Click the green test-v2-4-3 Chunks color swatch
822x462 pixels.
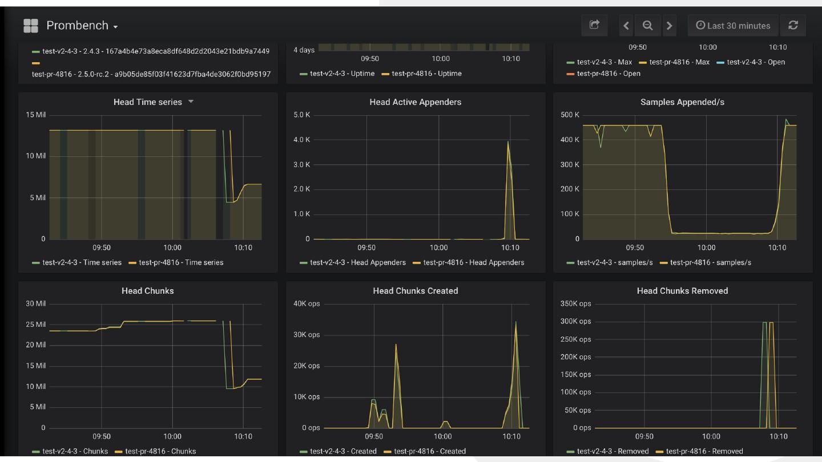click(36, 452)
